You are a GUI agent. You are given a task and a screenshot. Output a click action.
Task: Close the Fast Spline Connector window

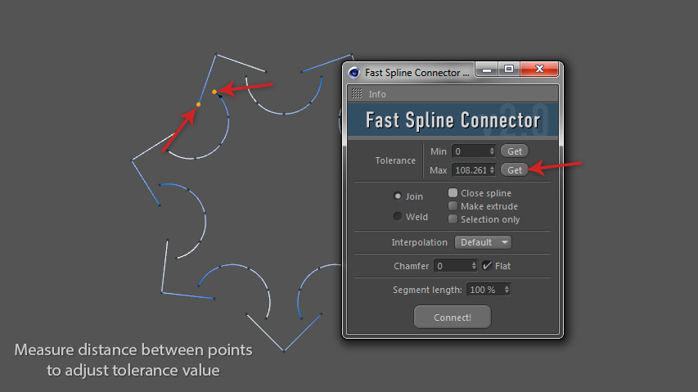pos(539,70)
